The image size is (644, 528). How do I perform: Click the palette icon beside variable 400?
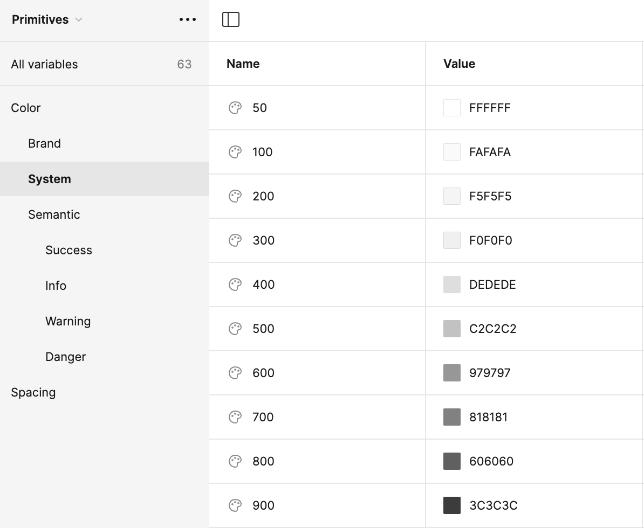(235, 284)
